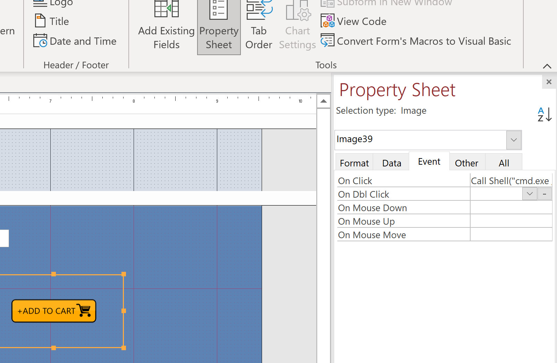Close the Property Sheet pane

tap(549, 82)
